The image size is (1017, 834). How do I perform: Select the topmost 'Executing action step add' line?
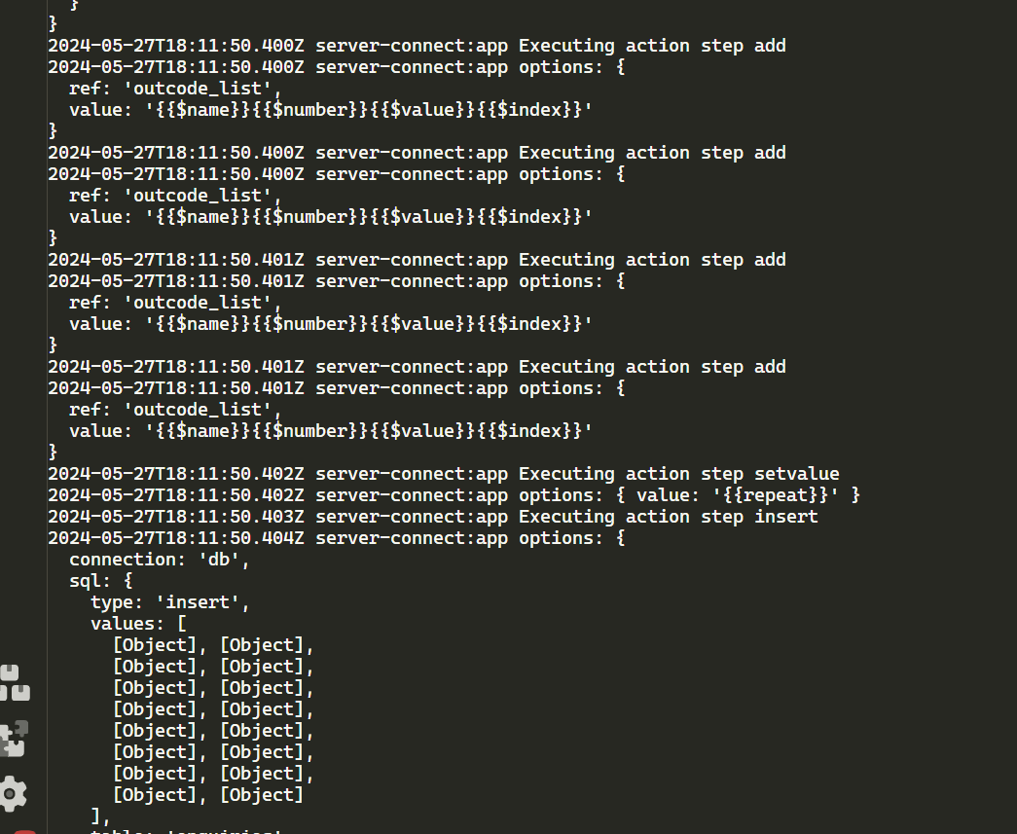pos(418,46)
